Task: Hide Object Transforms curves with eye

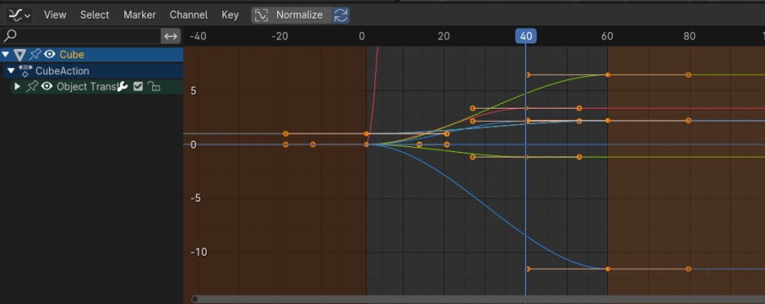Action: [47, 87]
